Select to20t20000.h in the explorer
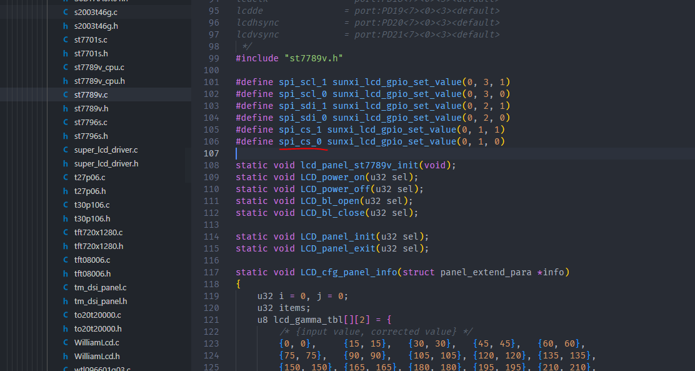This screenshot has width=695, height=371. [x=98, y=328]
